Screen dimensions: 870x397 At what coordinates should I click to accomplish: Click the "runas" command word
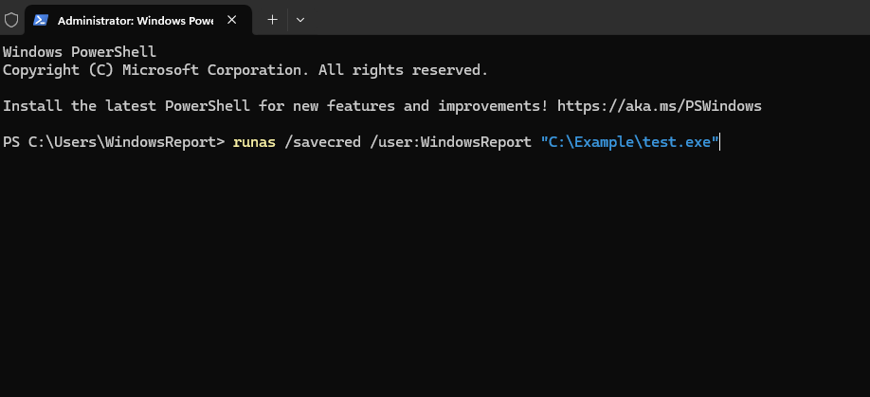pos(254,142)
